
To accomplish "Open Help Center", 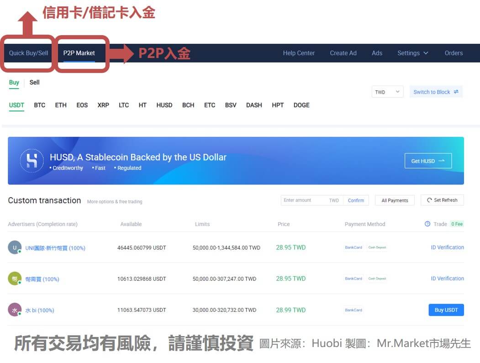I will (299, 53).
